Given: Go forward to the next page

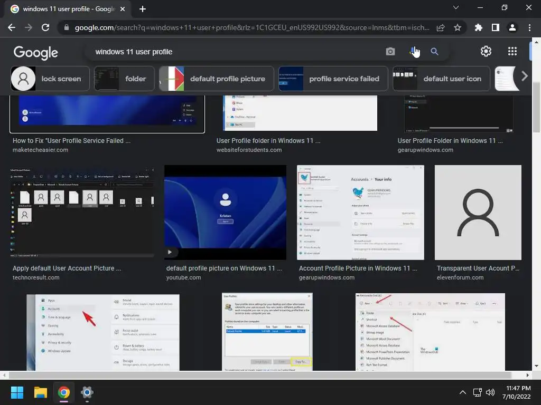Looking at the screenshot, I should 29,27.
